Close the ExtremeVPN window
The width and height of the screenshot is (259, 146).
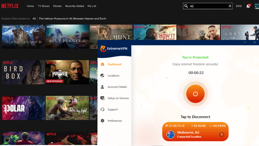tap(255, 42)
